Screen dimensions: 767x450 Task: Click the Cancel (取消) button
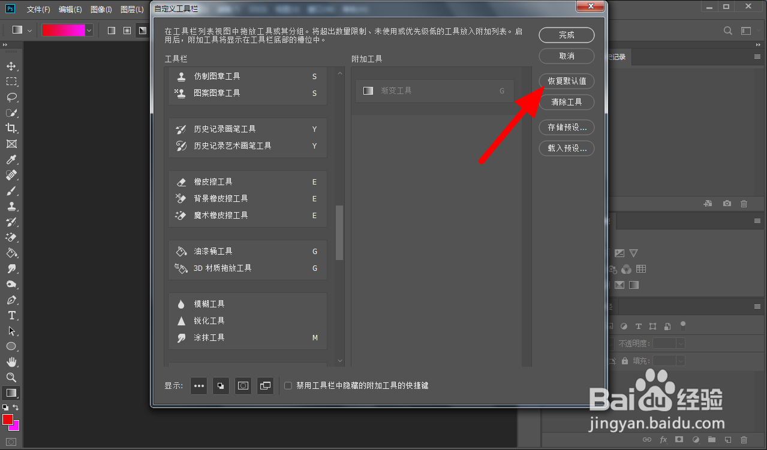(567, 56)
